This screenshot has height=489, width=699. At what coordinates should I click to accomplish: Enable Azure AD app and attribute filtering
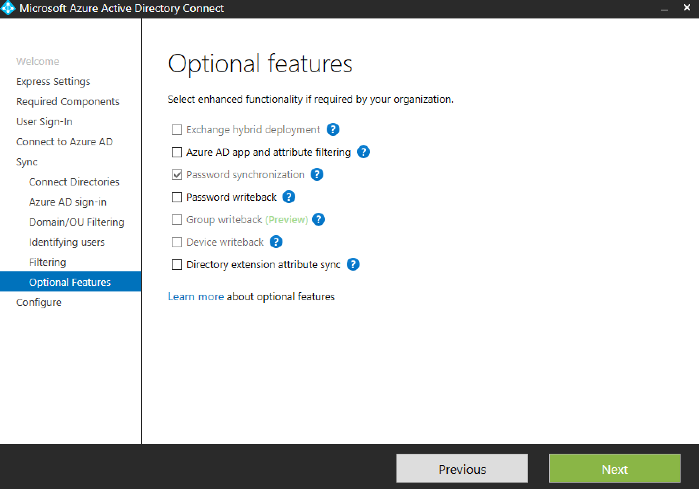pyautogui.click(x=177, y=153)
